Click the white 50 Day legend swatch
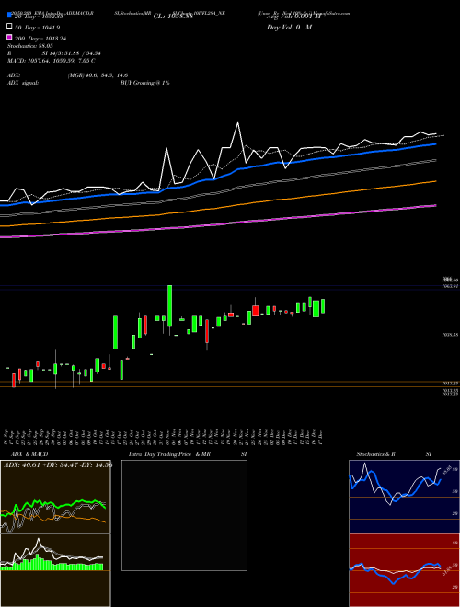 pos(9,27)
